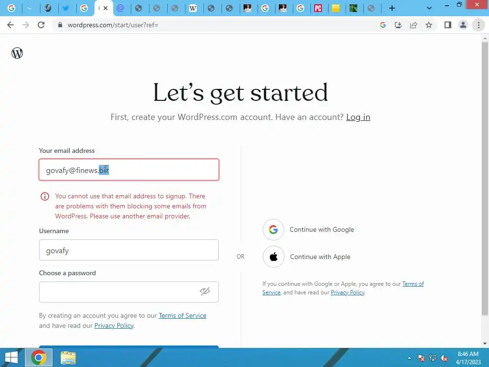Open Terms of Service link under the password field

pyautogui.click(x=182, y=315)
